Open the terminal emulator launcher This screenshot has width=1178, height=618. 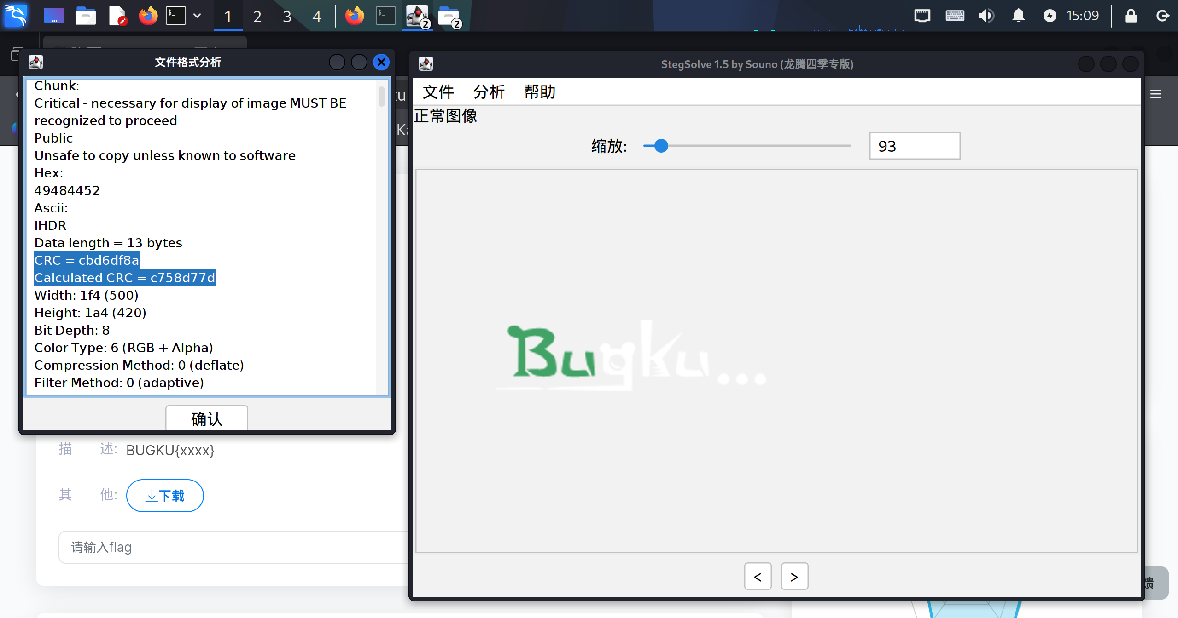click(176, 16)
